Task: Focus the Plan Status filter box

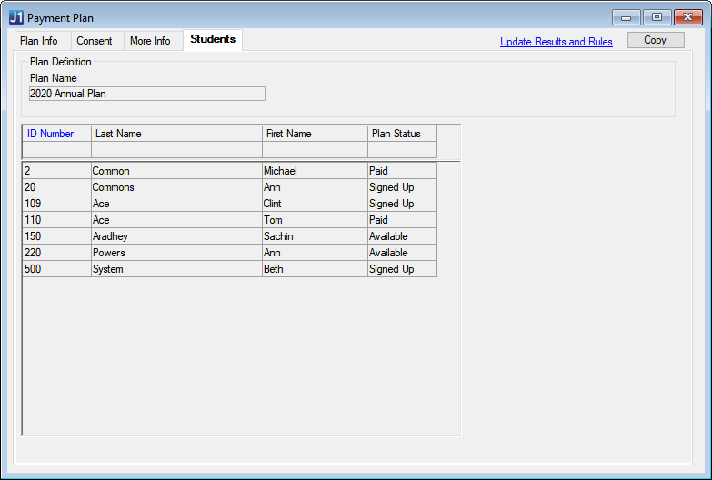Action: 402,149
